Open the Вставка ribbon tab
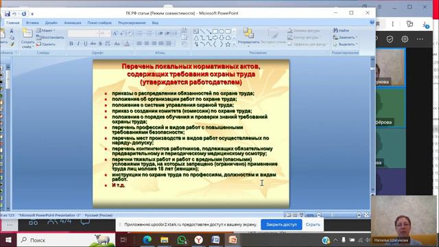439x247 pixels. [32, 23]
